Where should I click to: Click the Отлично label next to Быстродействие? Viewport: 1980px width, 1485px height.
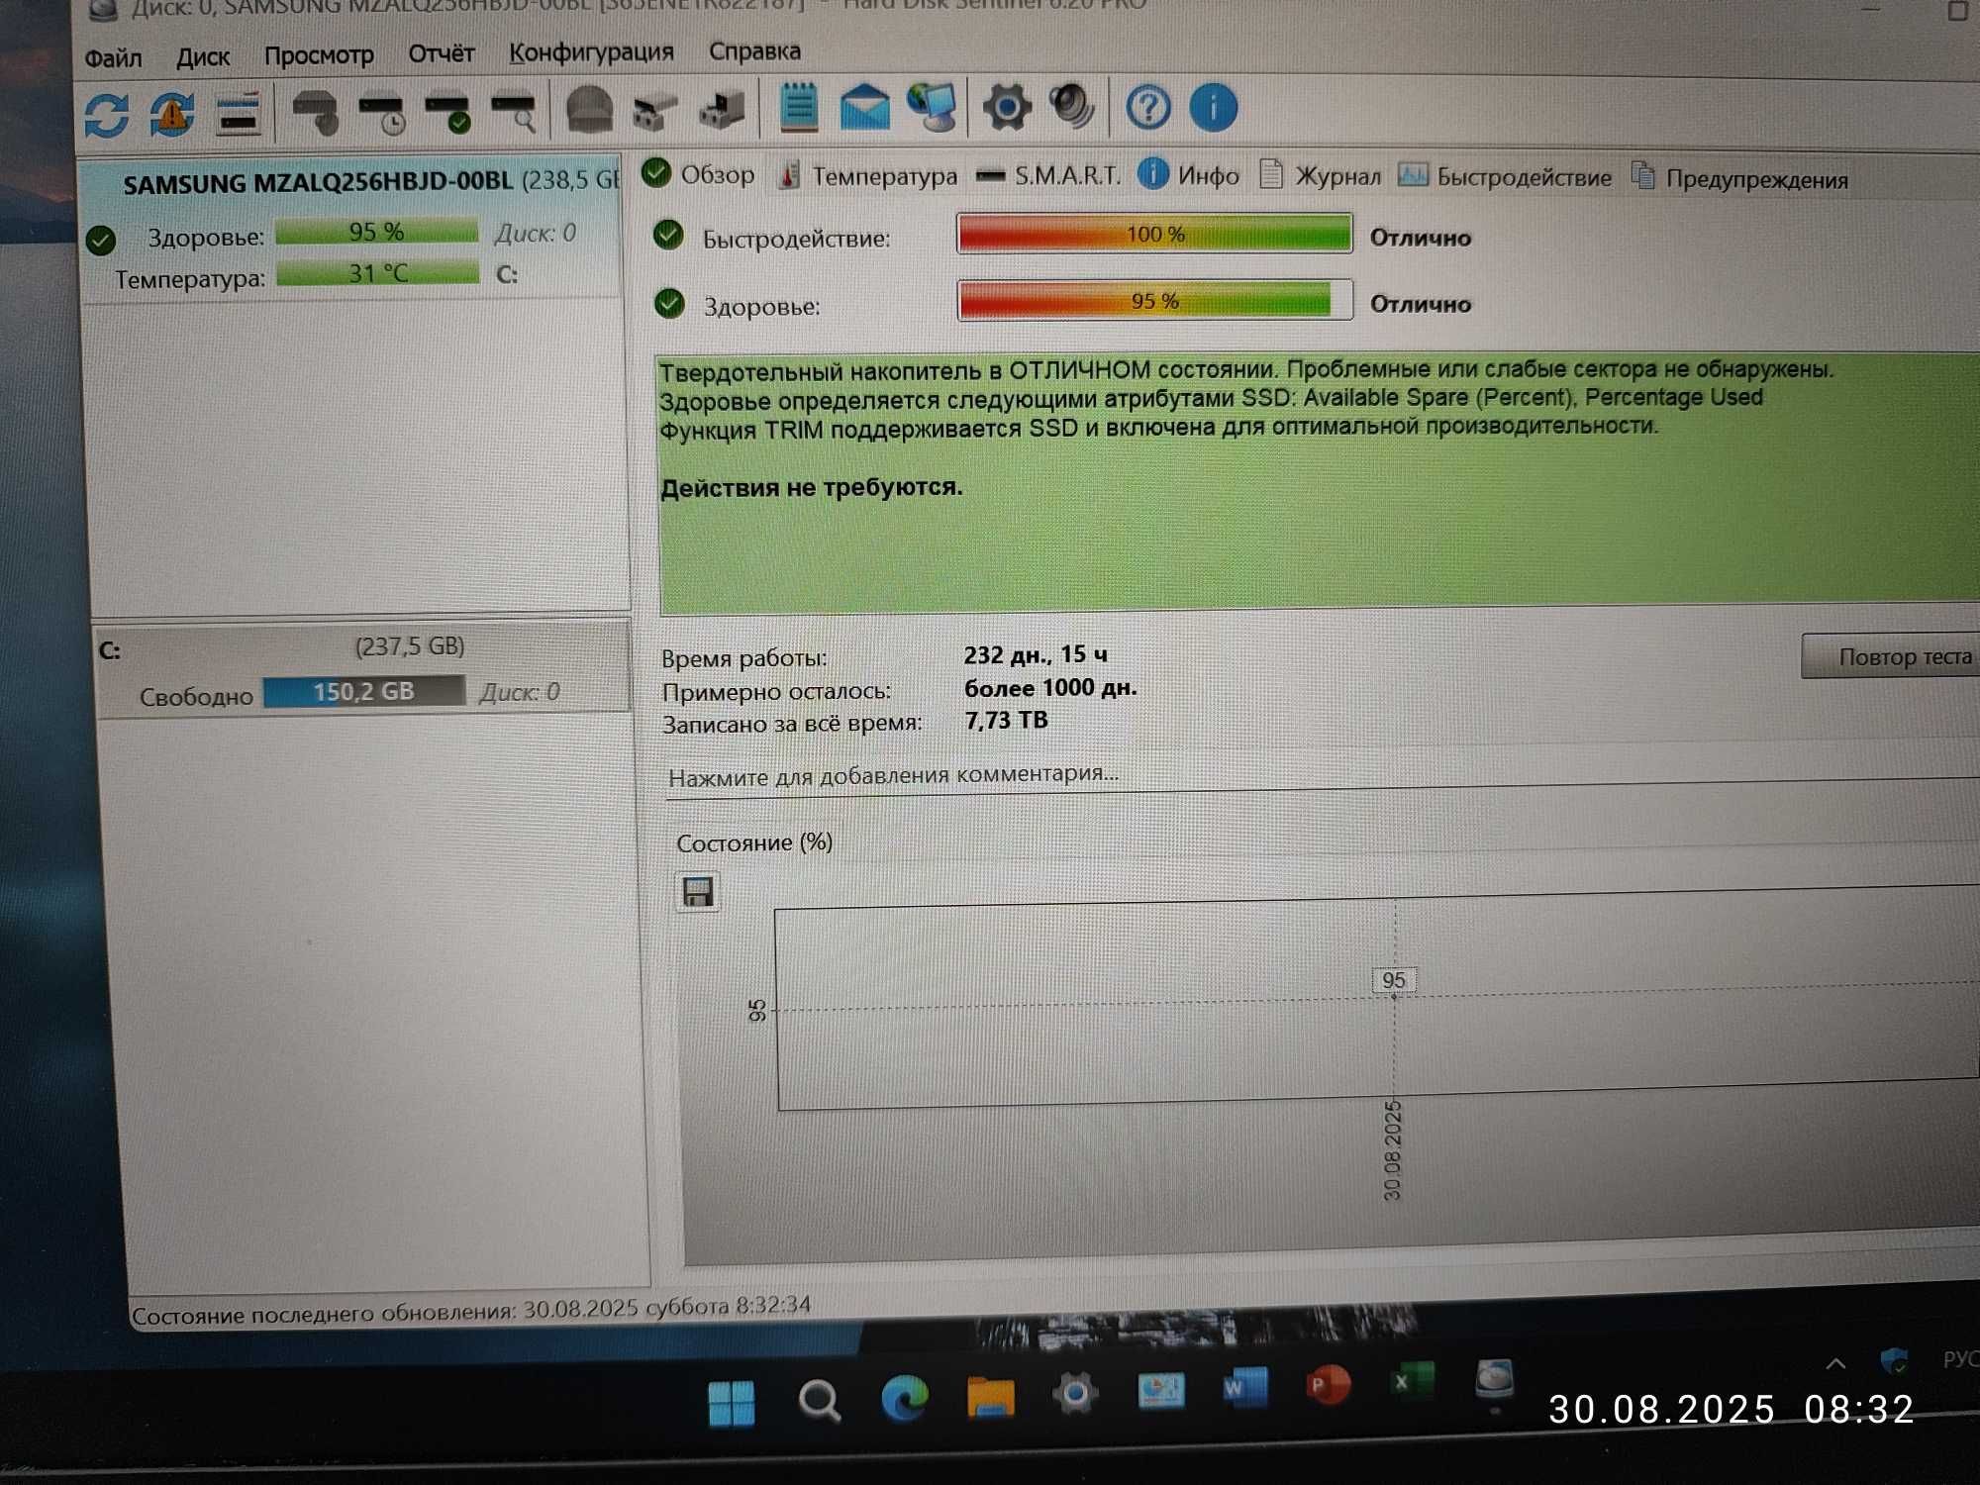1421,238
